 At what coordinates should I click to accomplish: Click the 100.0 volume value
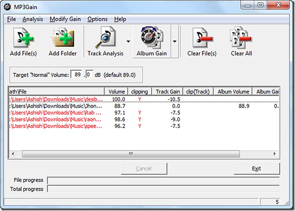118,99
